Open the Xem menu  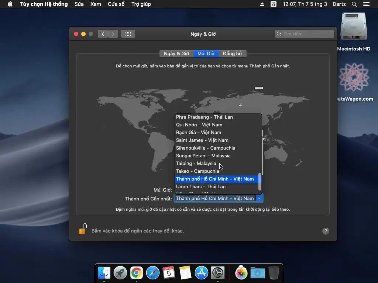96,4
